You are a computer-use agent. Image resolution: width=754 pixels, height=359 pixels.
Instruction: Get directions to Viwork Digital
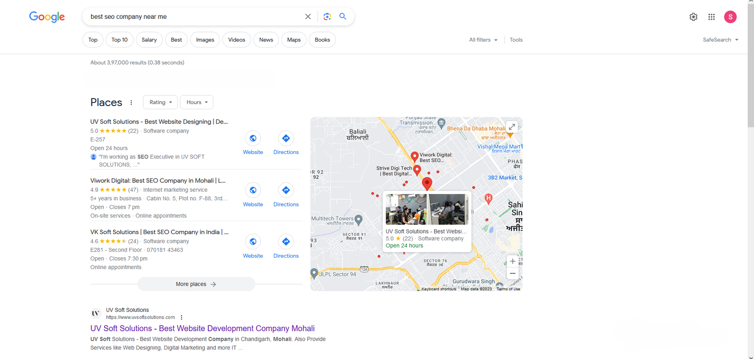[286, 190]
